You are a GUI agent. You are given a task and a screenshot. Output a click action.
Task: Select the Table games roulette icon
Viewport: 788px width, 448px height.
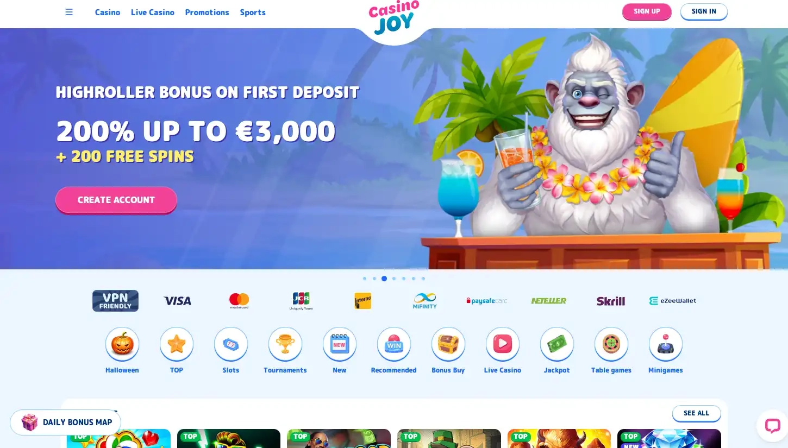(611, 344)
